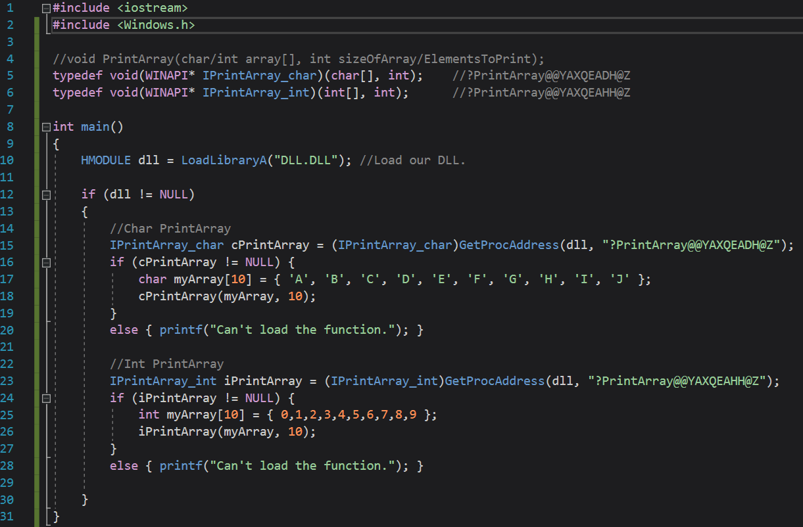
Task: Collapse the 'if (cPrintArray != NULL)' block
Action: click(45, 263)
